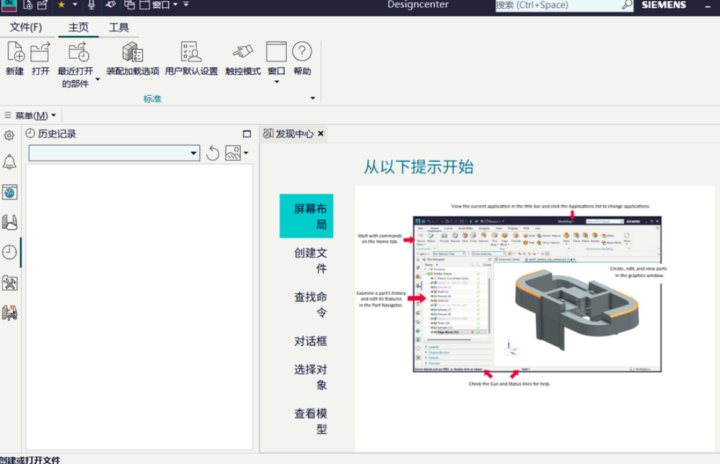
Task: Click the history refresh circular arrow icon
Action: (213, 153)
